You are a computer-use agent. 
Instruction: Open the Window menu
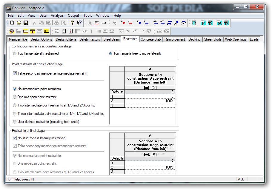coord(103,16)
